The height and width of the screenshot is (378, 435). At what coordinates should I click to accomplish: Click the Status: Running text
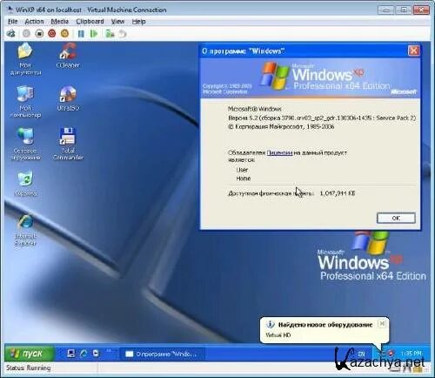[x=29, y=368]
